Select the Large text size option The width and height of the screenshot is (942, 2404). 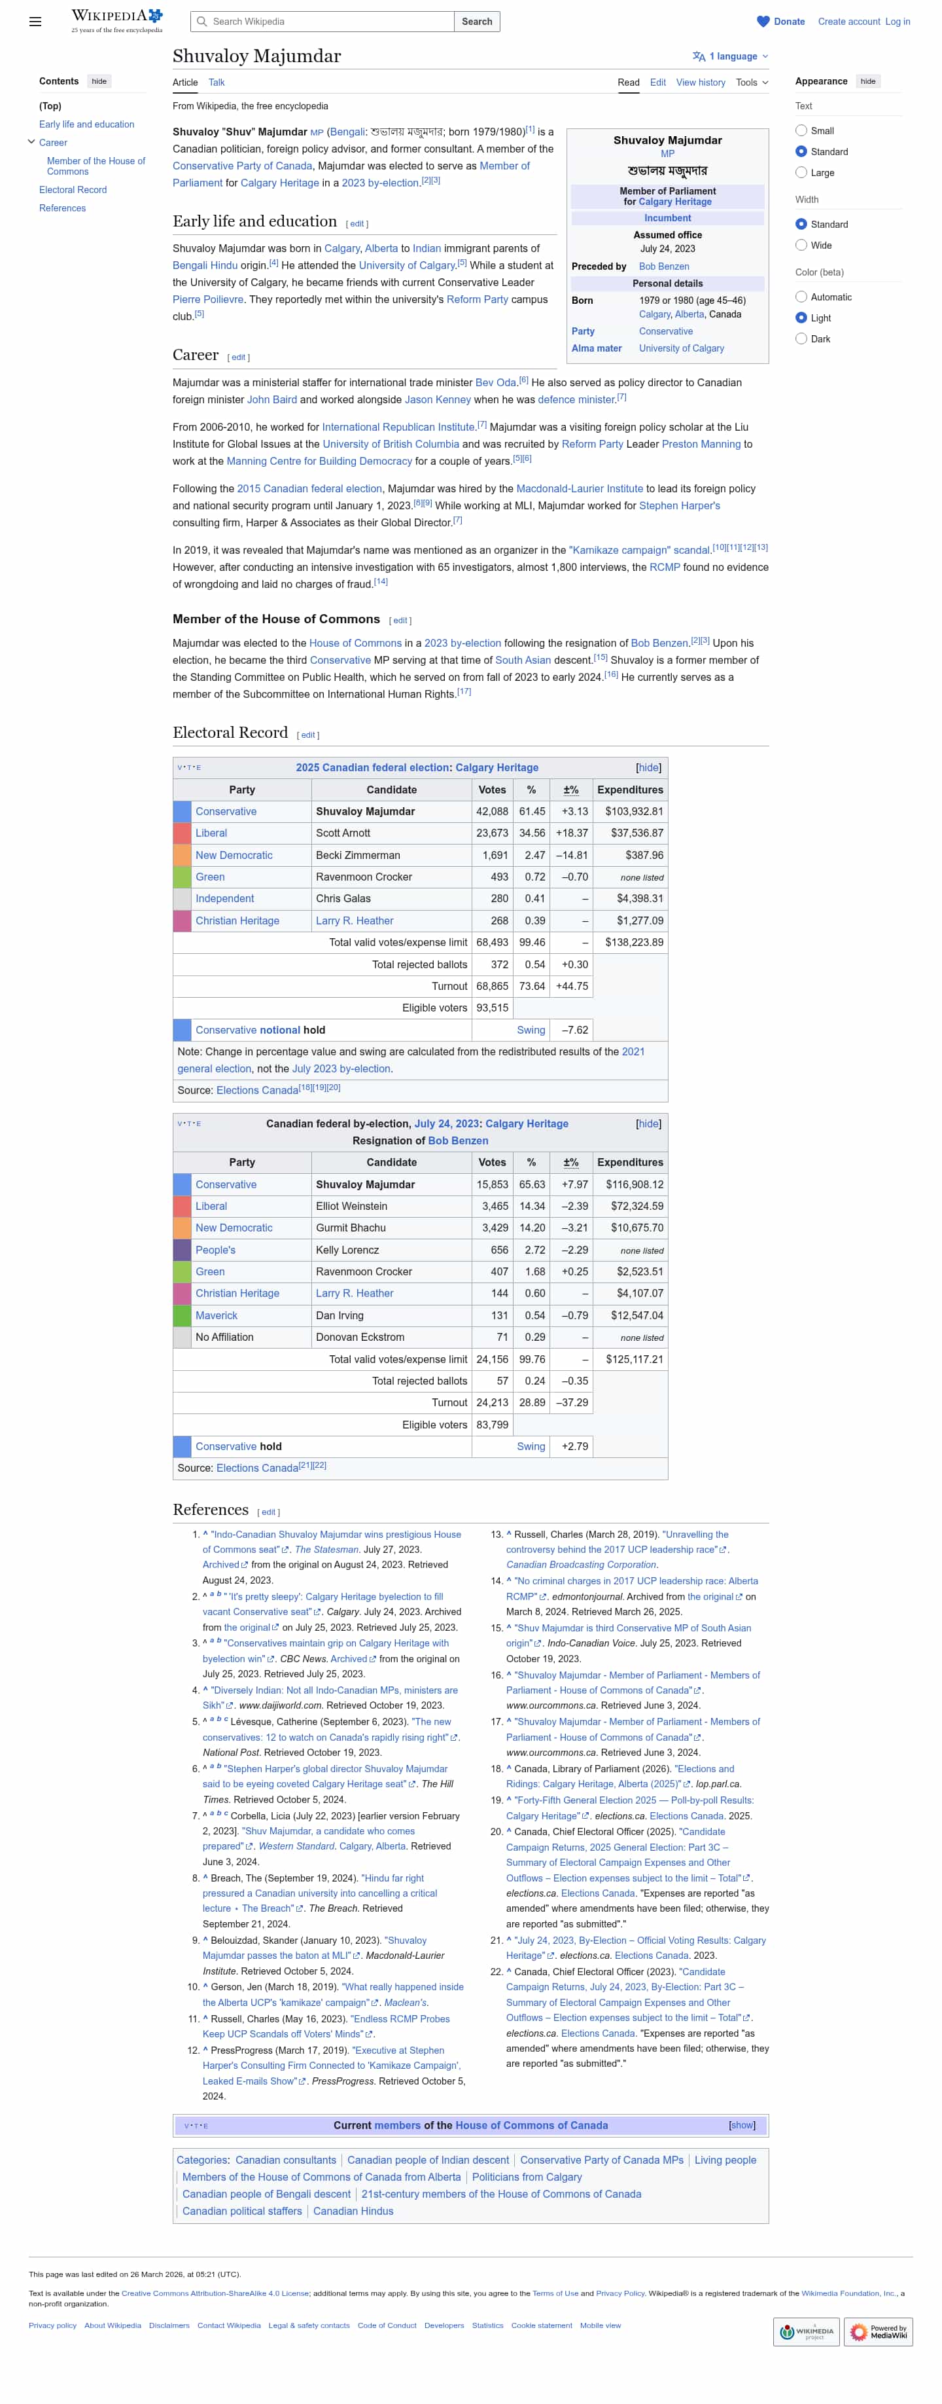coord(801,173)
